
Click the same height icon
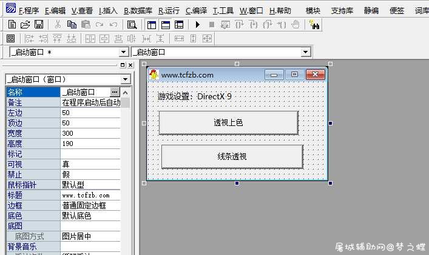[193, 39]
